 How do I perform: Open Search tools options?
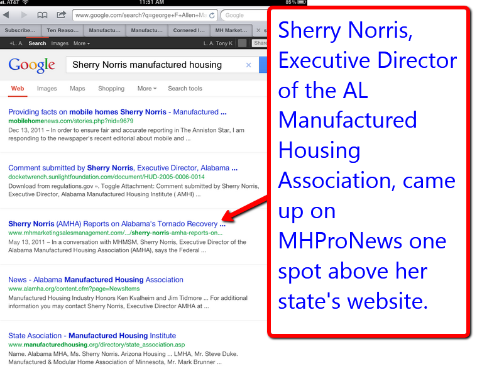185,89
